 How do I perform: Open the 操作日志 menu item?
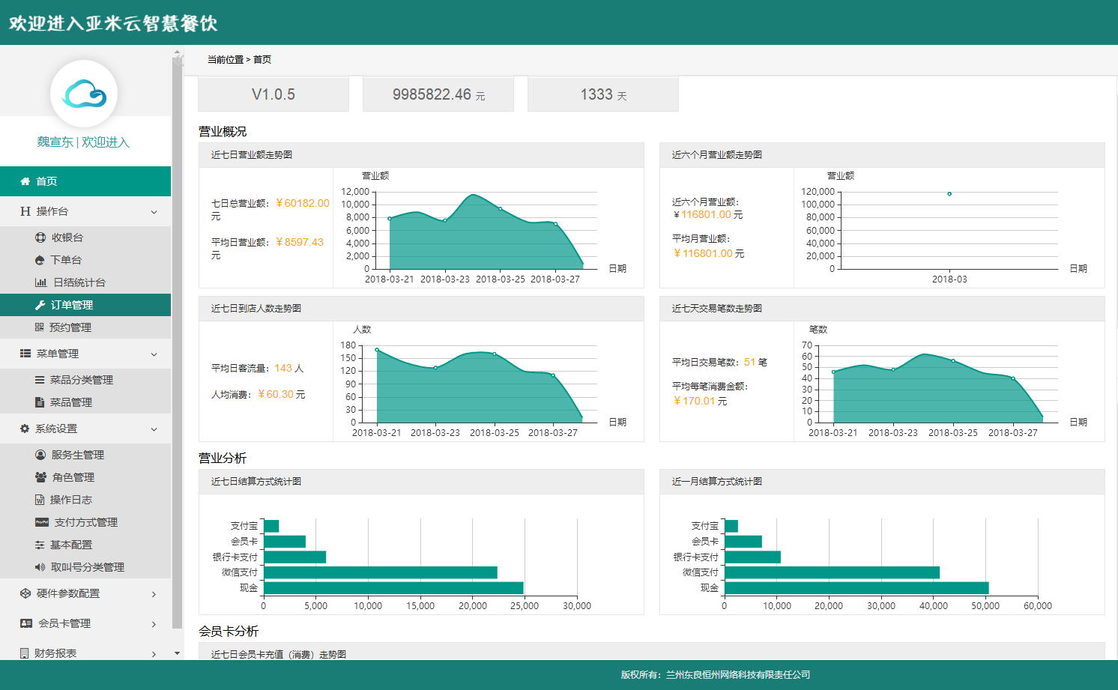click(x=70, y=500)
